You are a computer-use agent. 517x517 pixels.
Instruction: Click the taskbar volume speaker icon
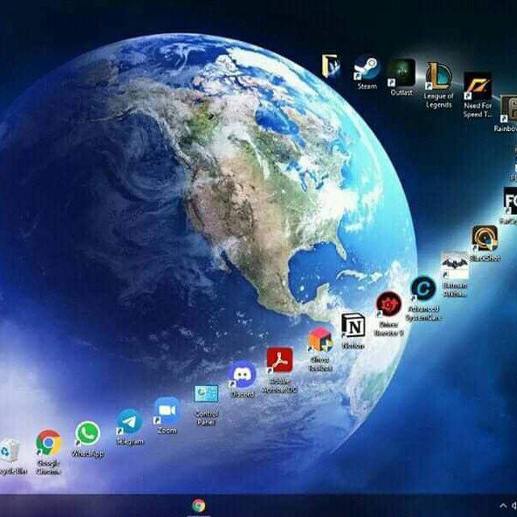click(515, 506)
